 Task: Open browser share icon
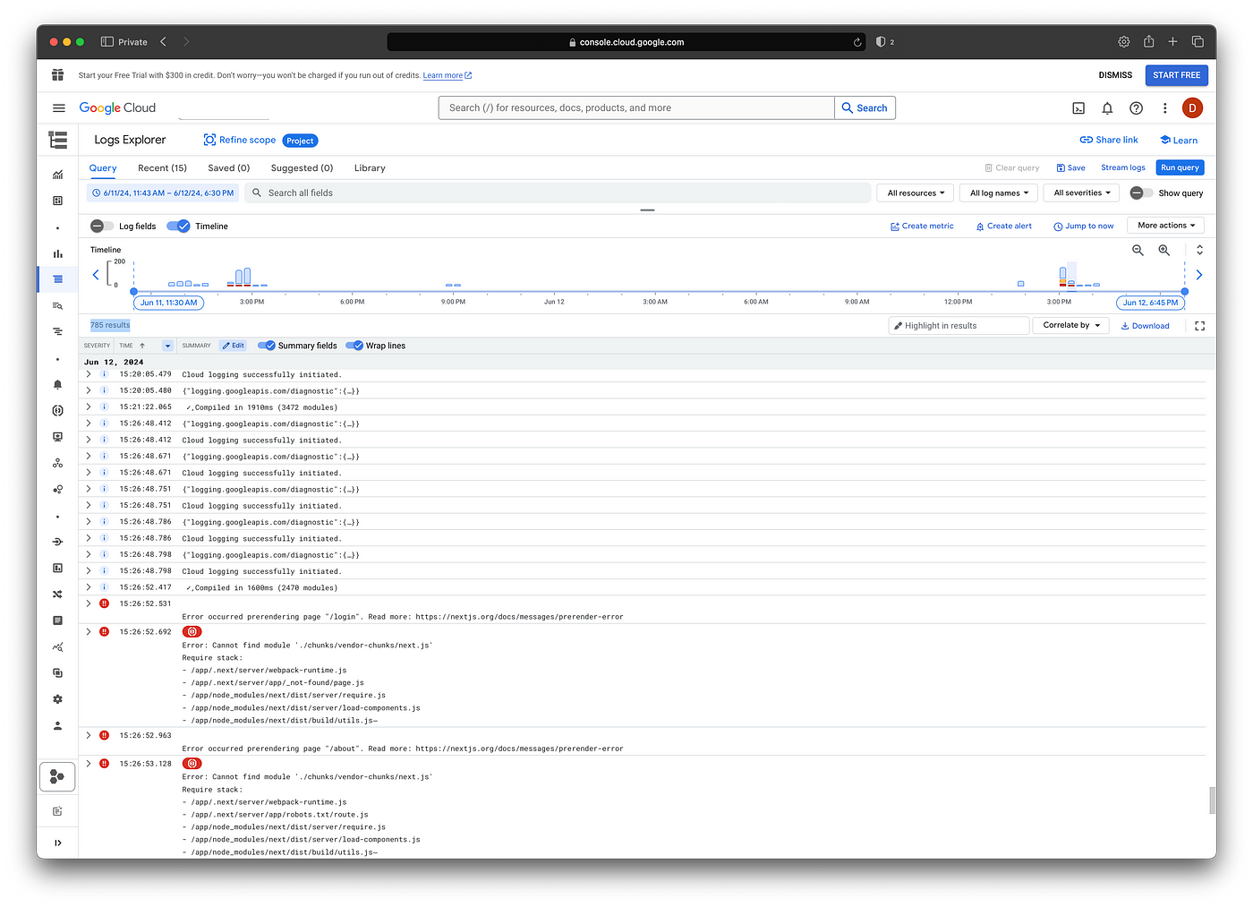pos(1148,42)
